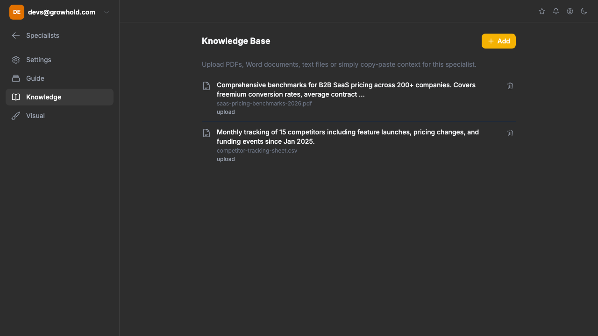Select Specialists in the sidebar
The image size is (598, 336).
point(43,35)
